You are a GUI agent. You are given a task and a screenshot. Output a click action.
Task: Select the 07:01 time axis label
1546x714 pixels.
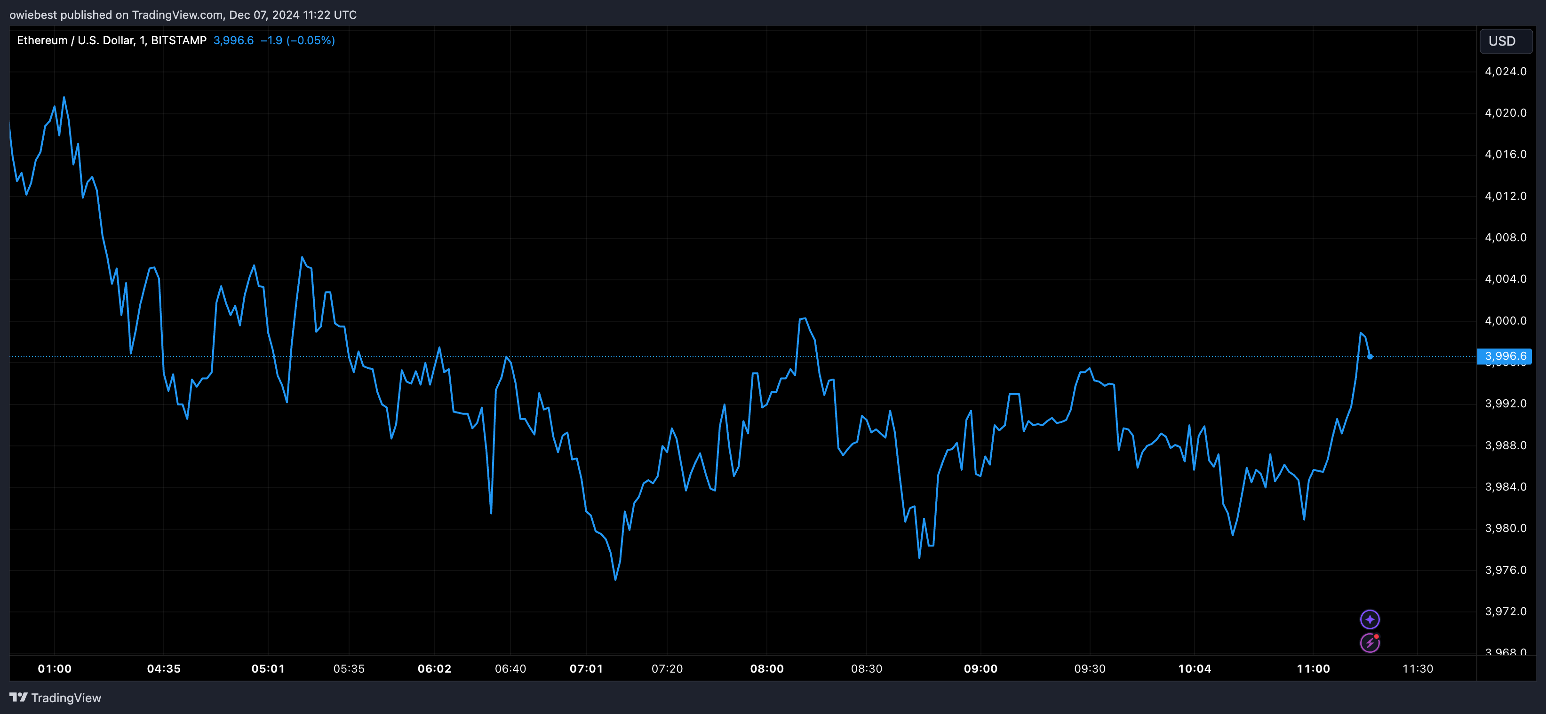pos(586,668)
